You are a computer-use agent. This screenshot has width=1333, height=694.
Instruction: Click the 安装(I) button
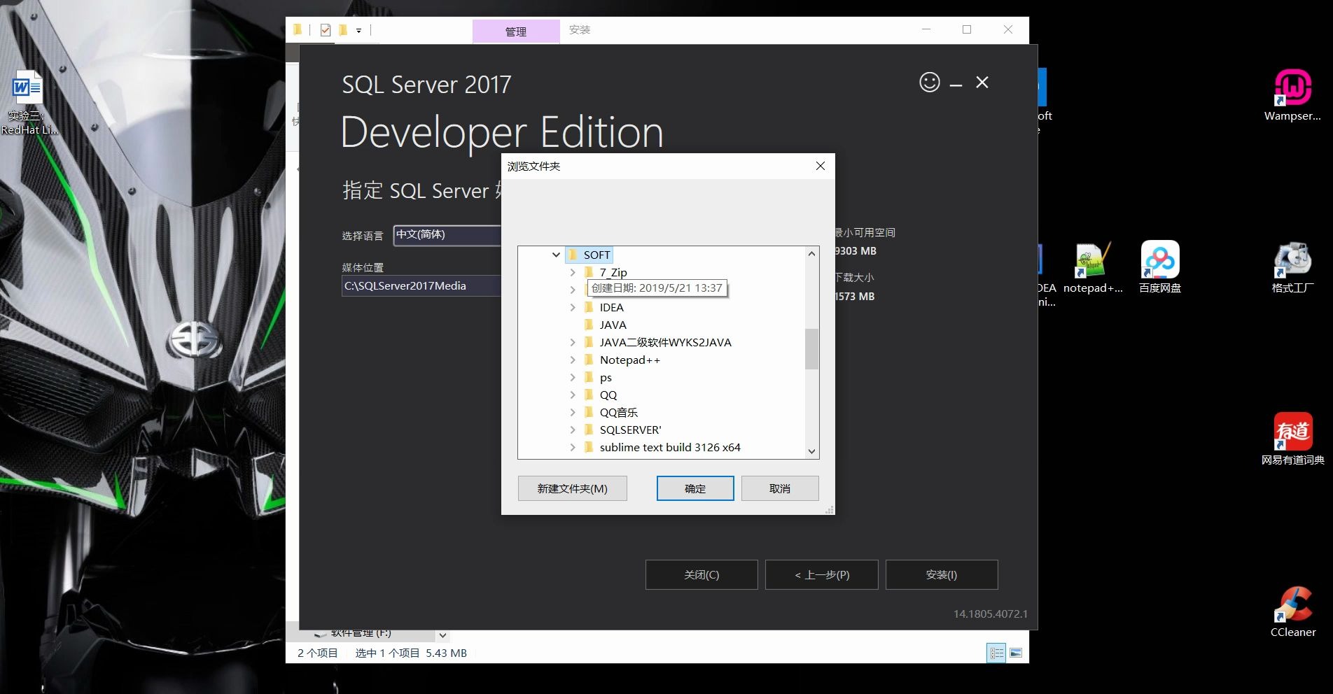point(942,574)
